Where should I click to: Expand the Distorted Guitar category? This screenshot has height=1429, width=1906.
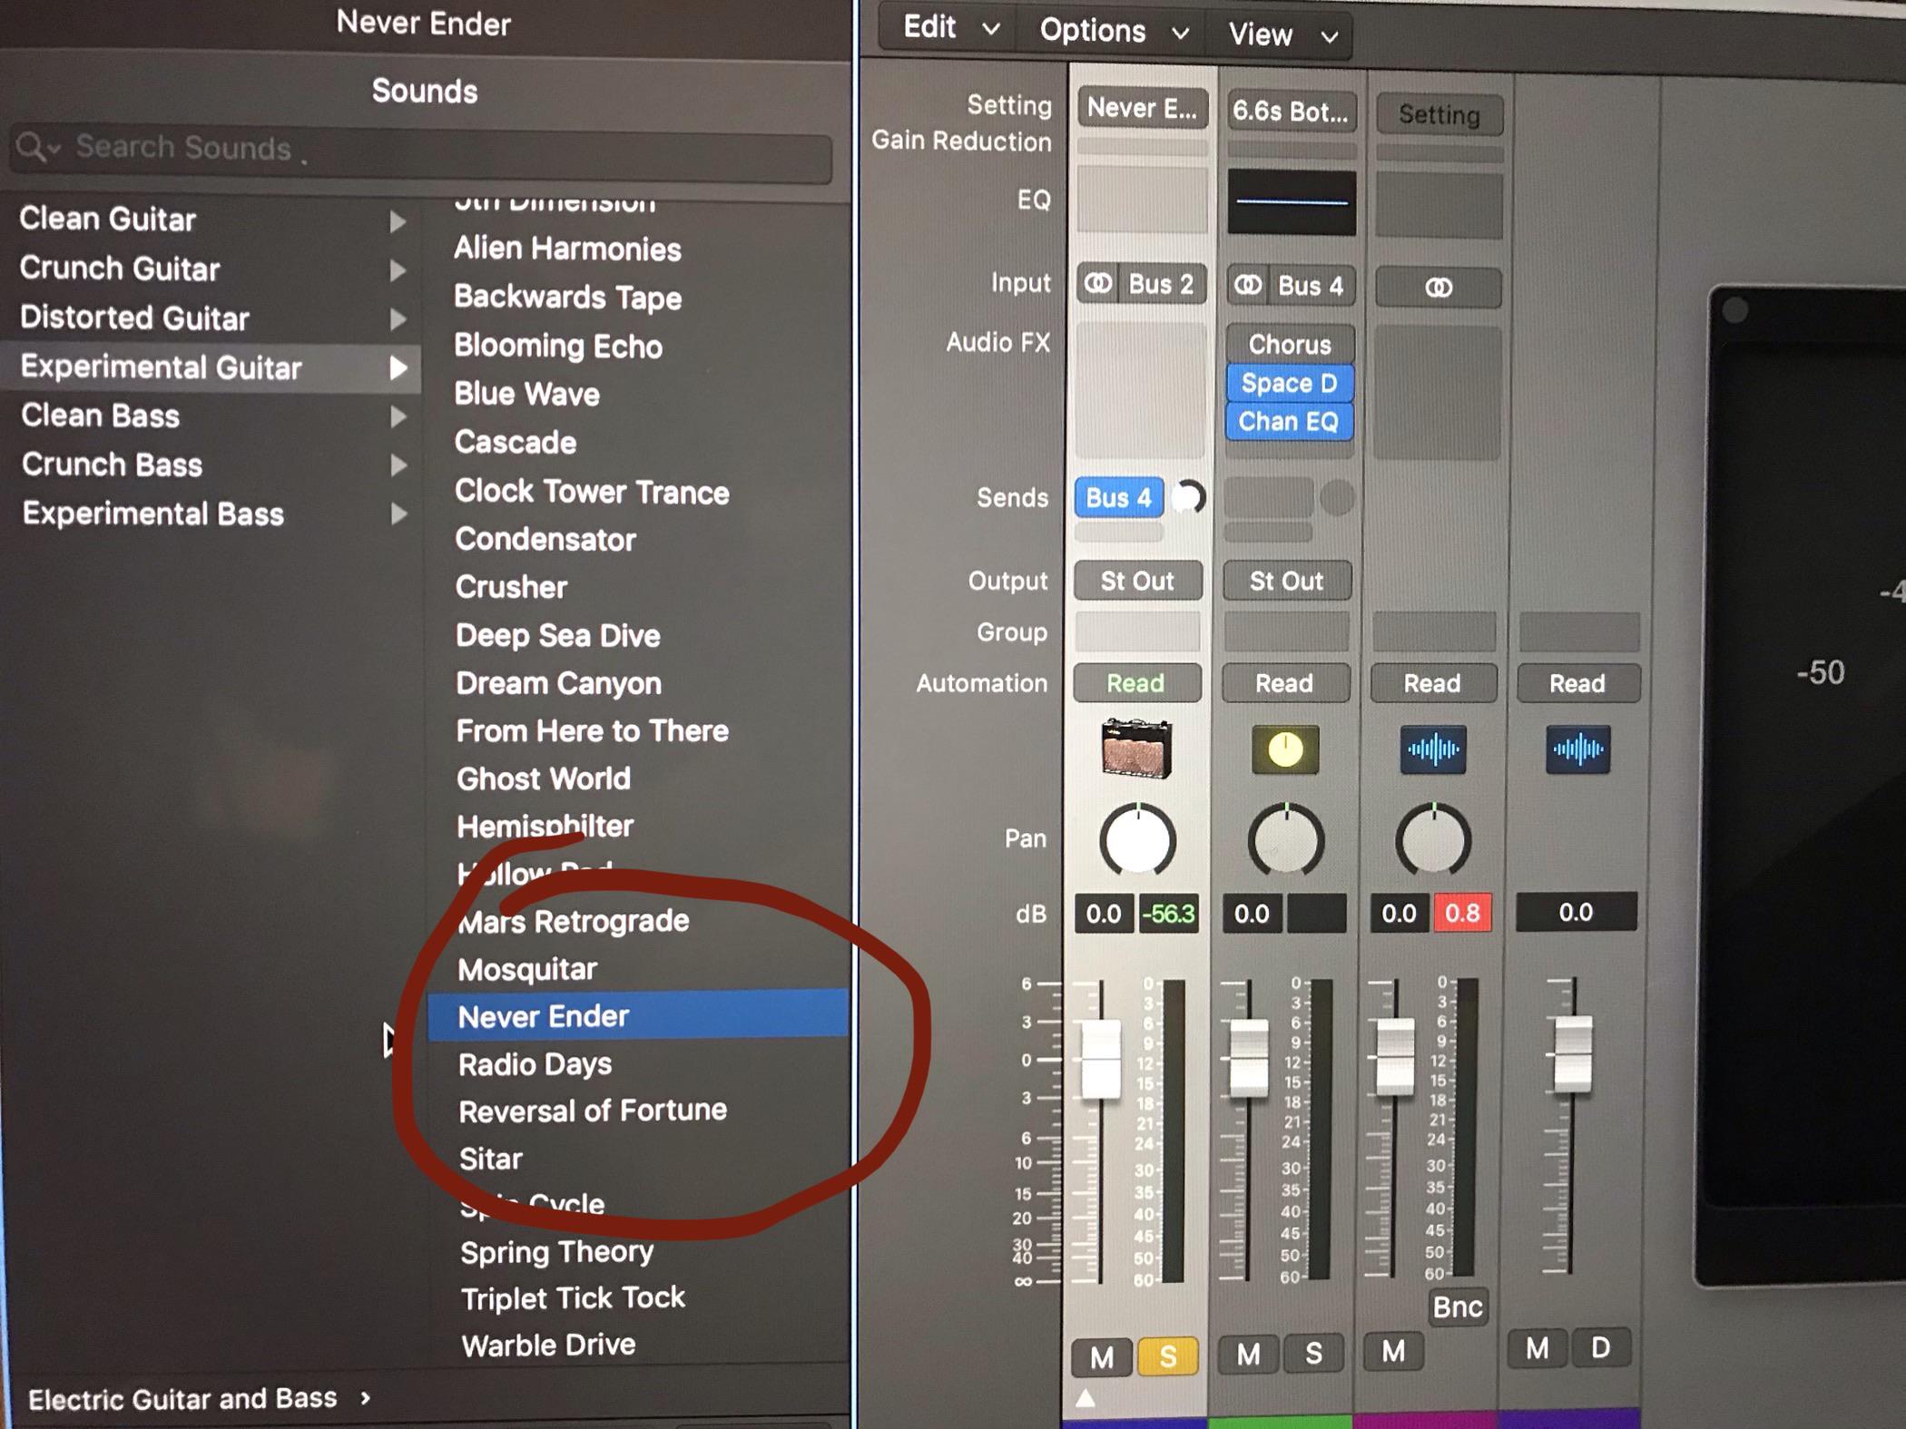[x=397, y=318]
